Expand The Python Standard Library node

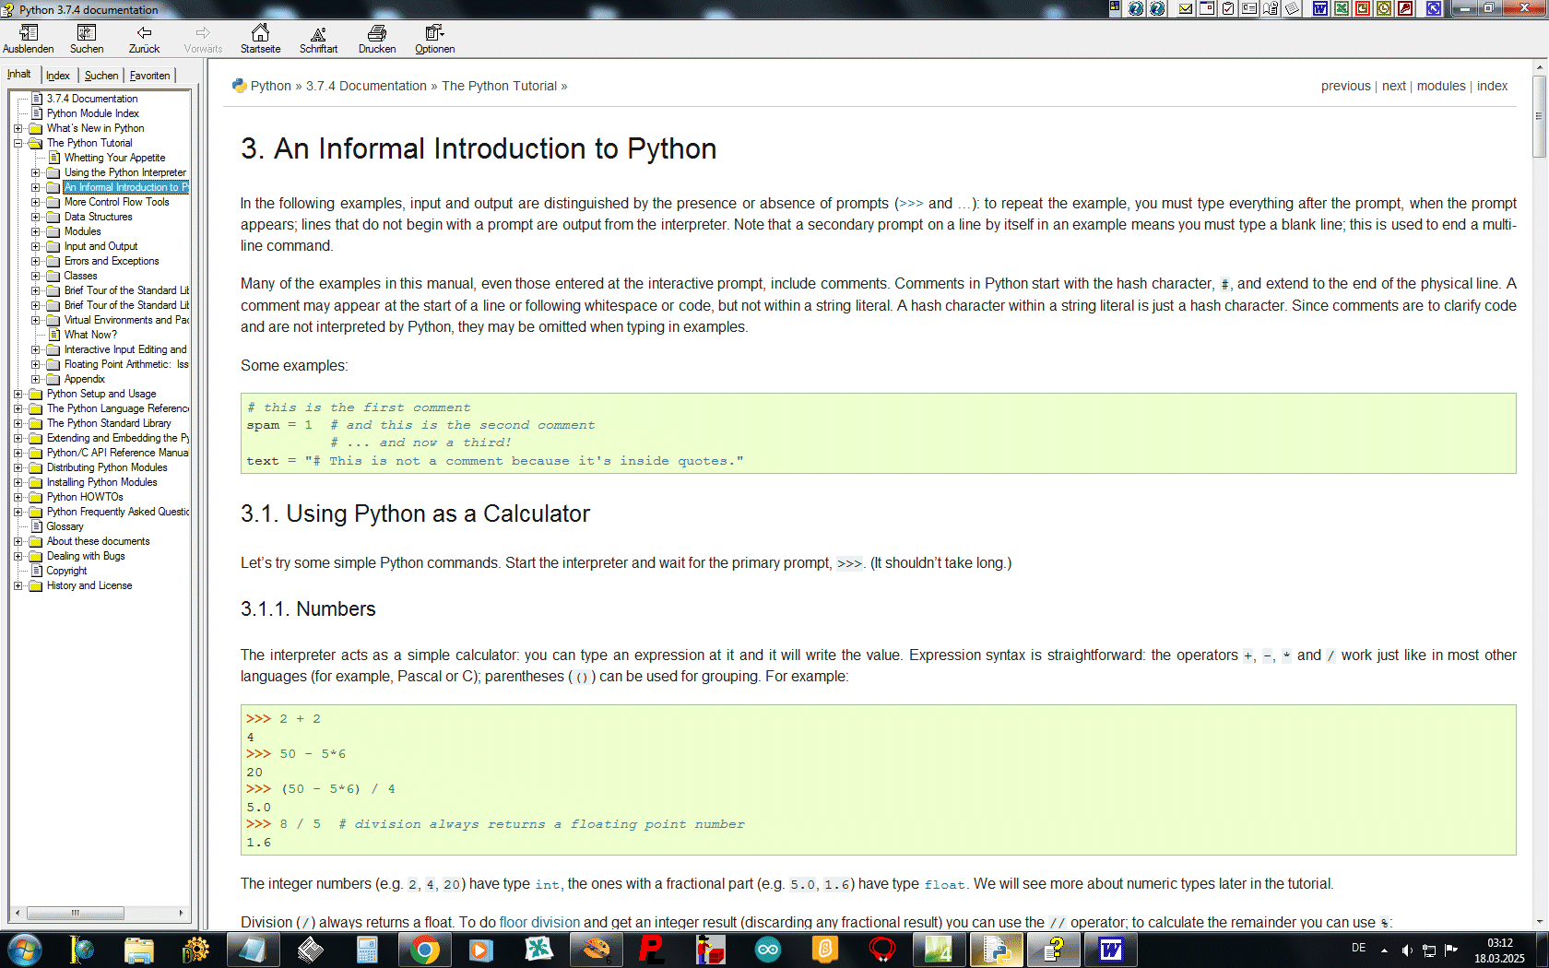pos(18,423)
